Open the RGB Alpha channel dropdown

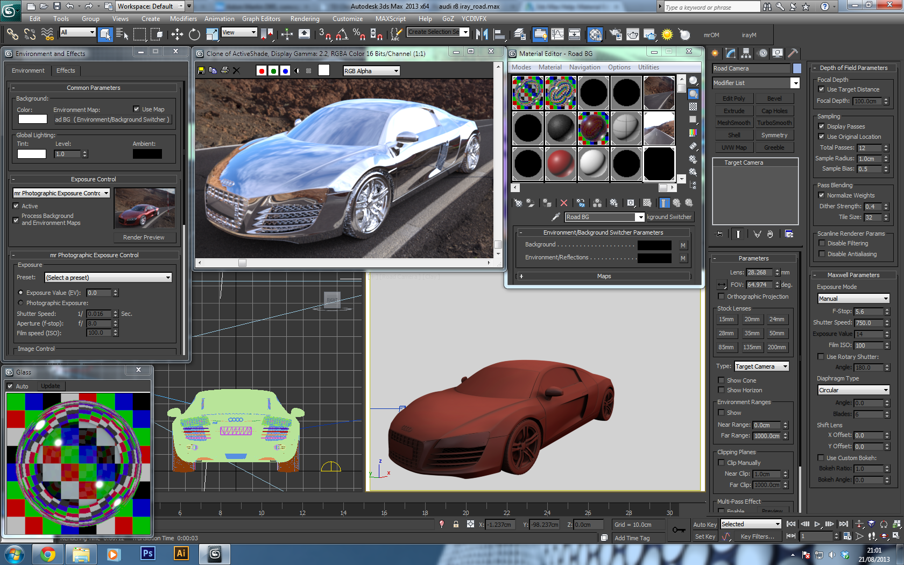[x=371, y=71]
